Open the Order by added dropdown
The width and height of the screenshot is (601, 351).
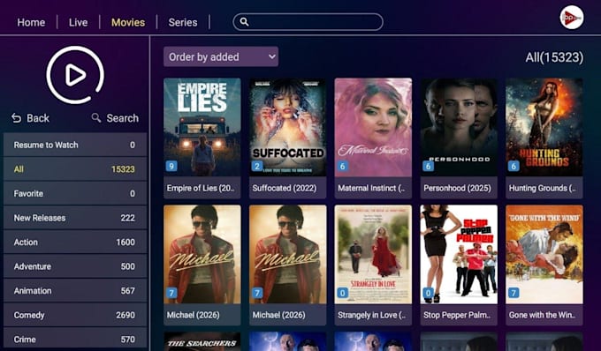(x=221, y=56)
